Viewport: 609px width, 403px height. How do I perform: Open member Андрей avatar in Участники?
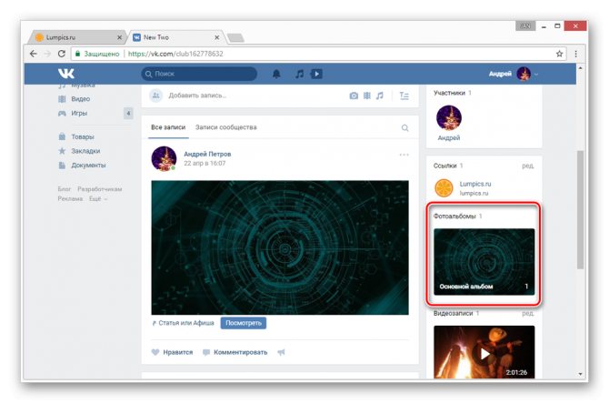[449, 117]
